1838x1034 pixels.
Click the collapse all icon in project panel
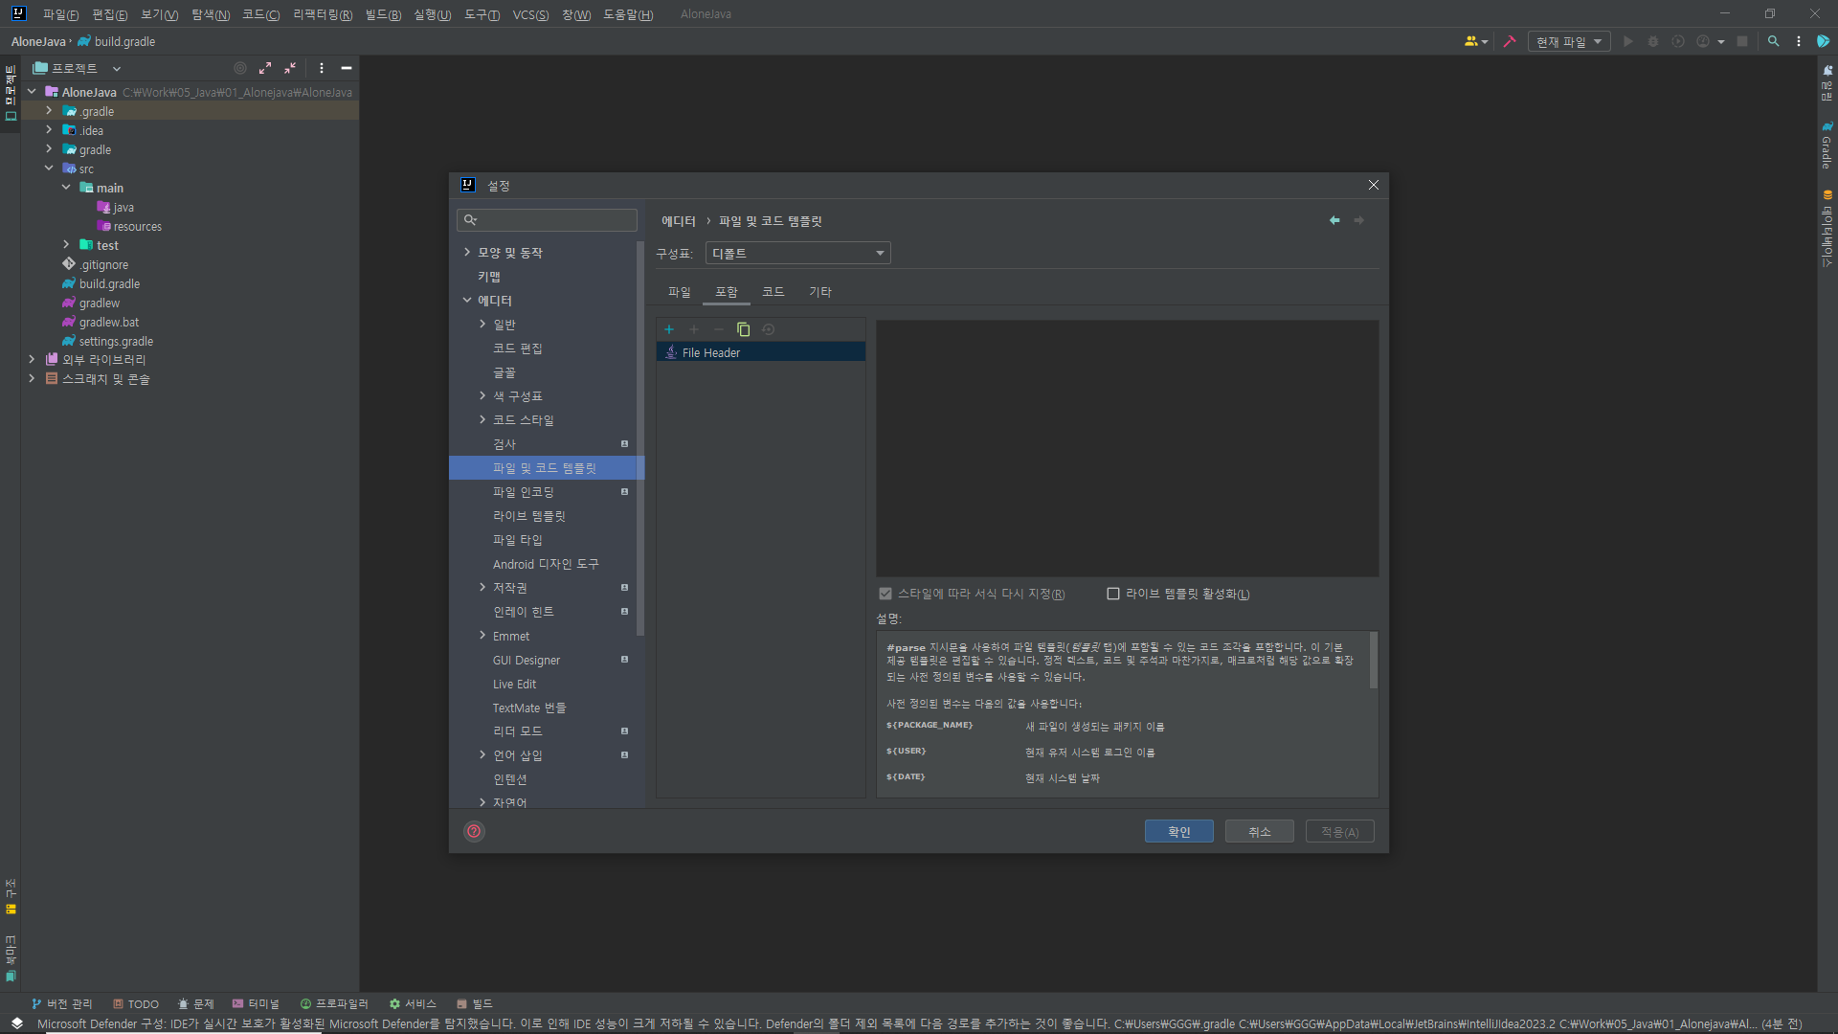click(x=290, y=68)
